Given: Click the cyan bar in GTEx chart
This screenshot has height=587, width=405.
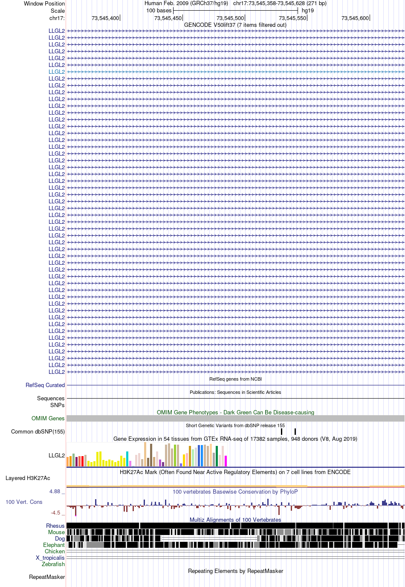Looking at the screenshot, I should point(127,459).
